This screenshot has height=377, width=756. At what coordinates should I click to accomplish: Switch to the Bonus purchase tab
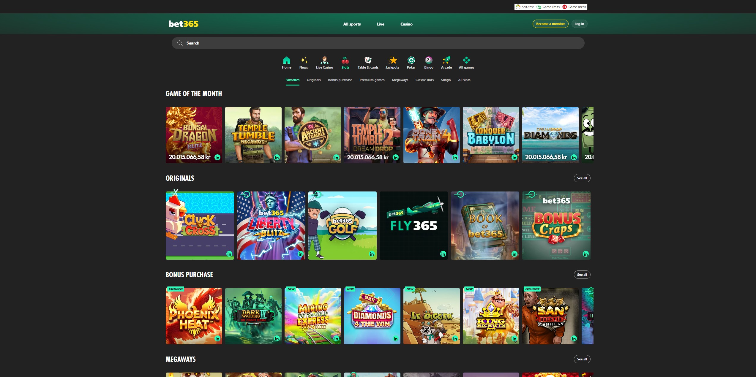click(x=340, y=80)
